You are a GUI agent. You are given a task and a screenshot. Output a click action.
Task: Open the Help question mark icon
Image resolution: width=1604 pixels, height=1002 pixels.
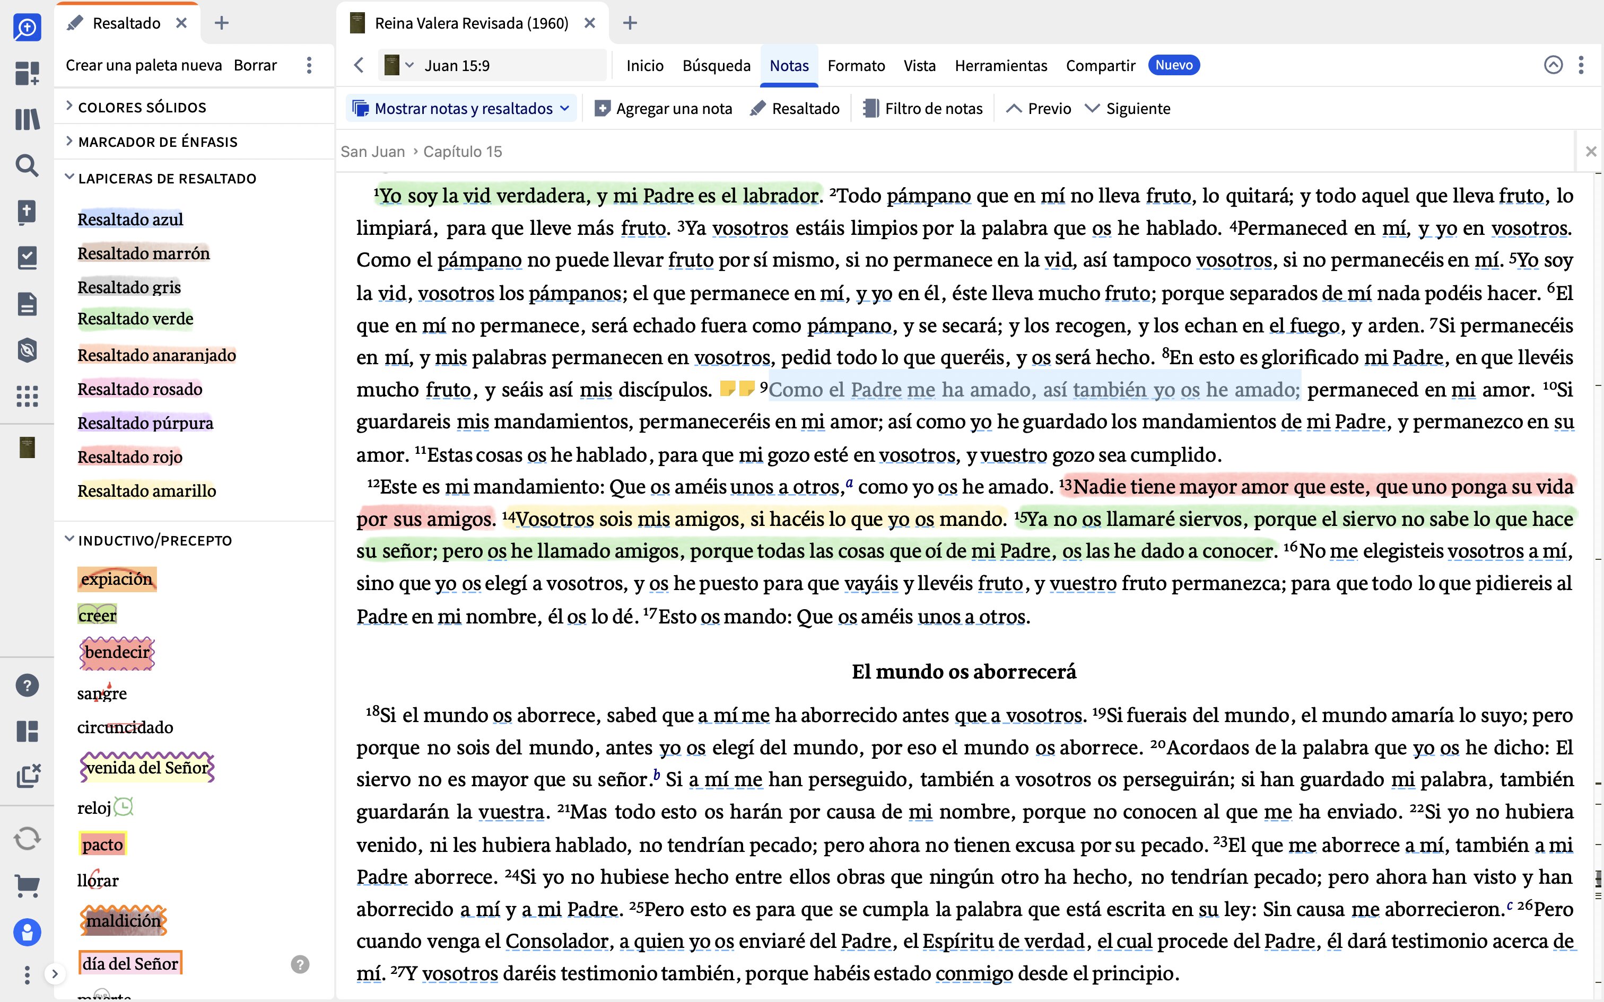pos(27,685)
